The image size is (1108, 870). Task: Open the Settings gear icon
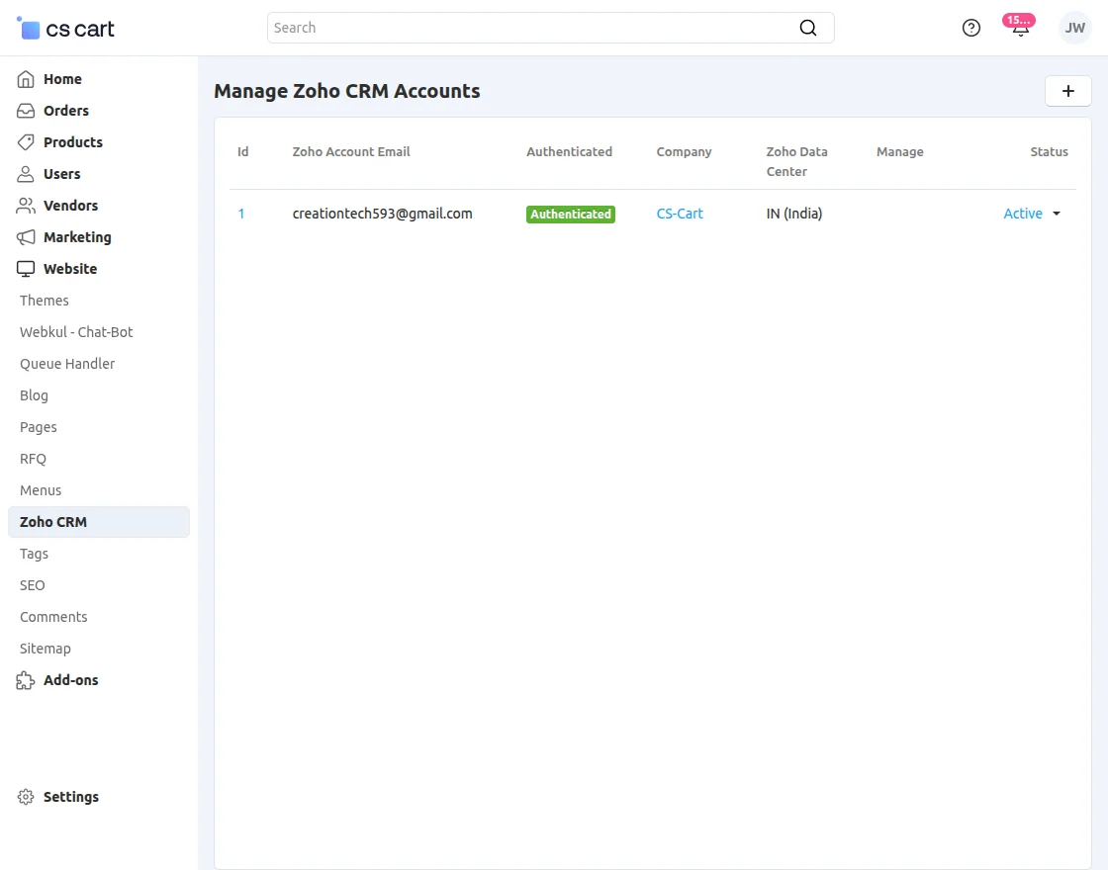tap(25, 797)
